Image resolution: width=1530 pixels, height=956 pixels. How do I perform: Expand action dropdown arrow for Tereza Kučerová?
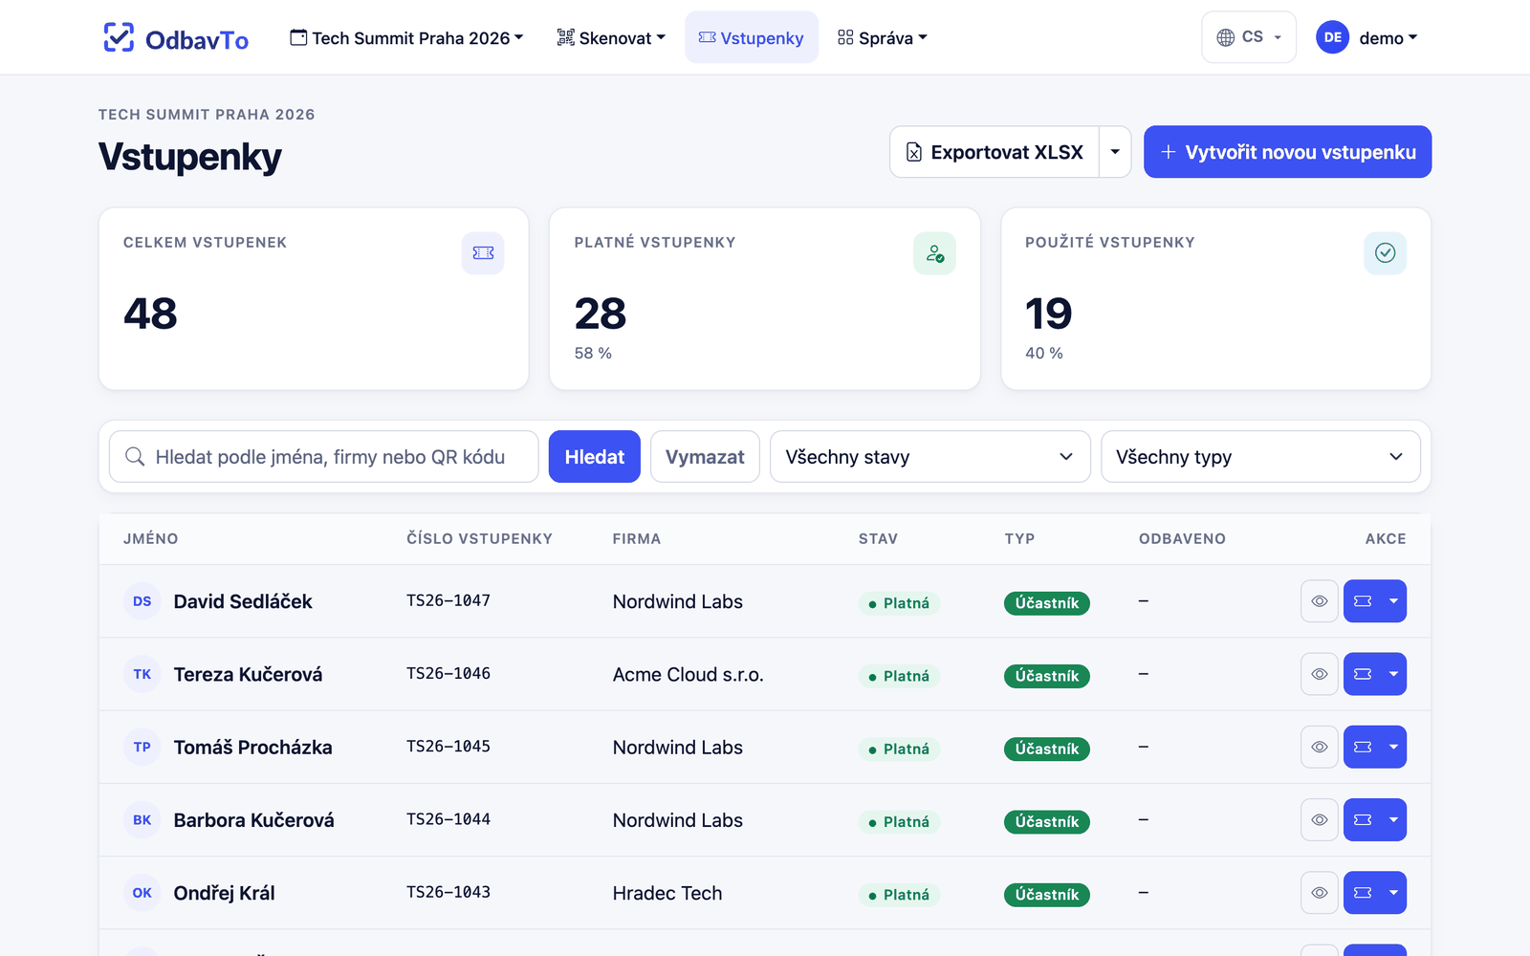(x=1394, y=674)
